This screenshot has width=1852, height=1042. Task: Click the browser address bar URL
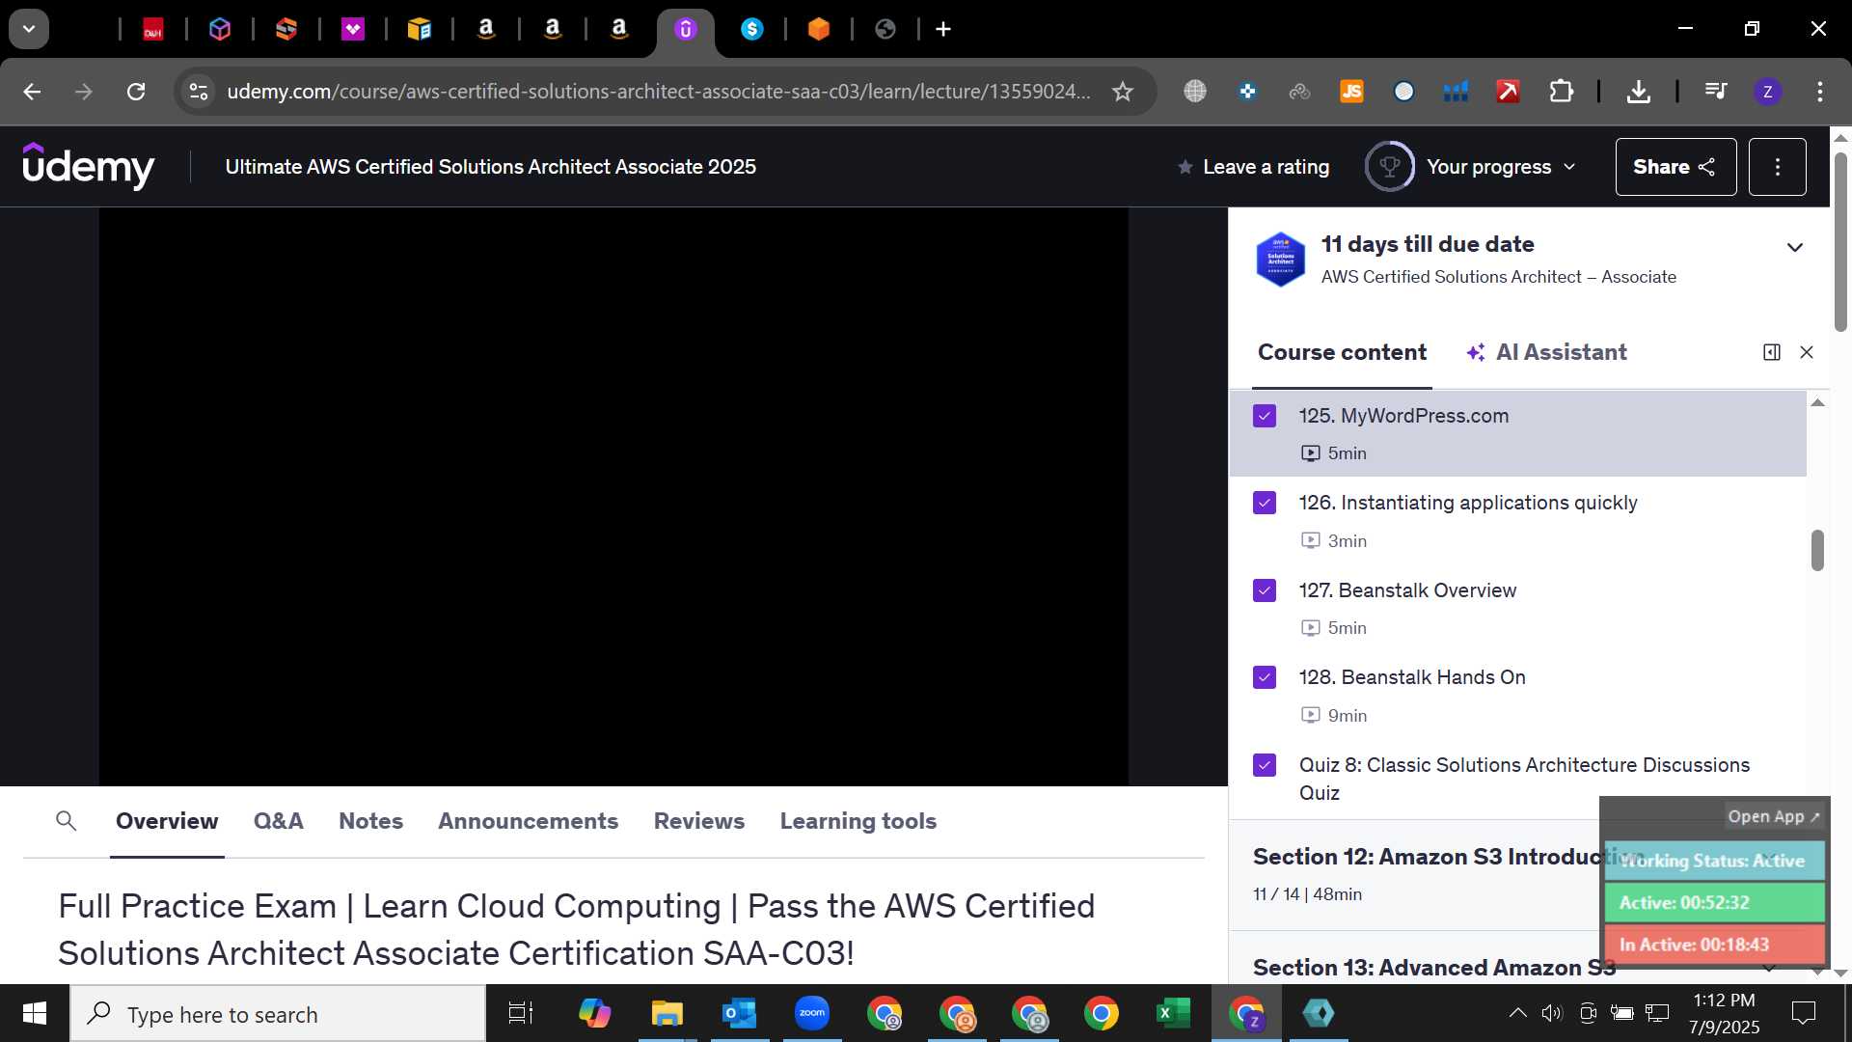[659, 92]
